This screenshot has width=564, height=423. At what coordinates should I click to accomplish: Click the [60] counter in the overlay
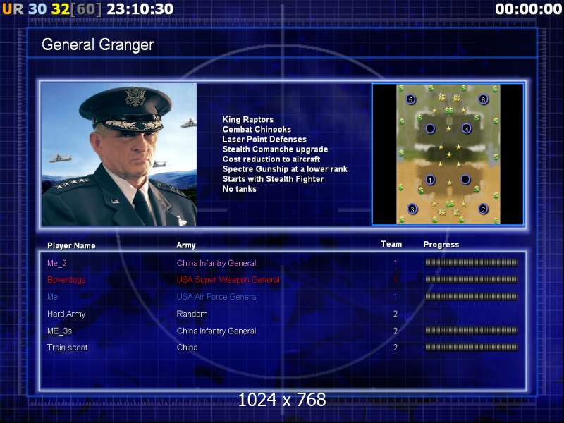click(86, 9)
